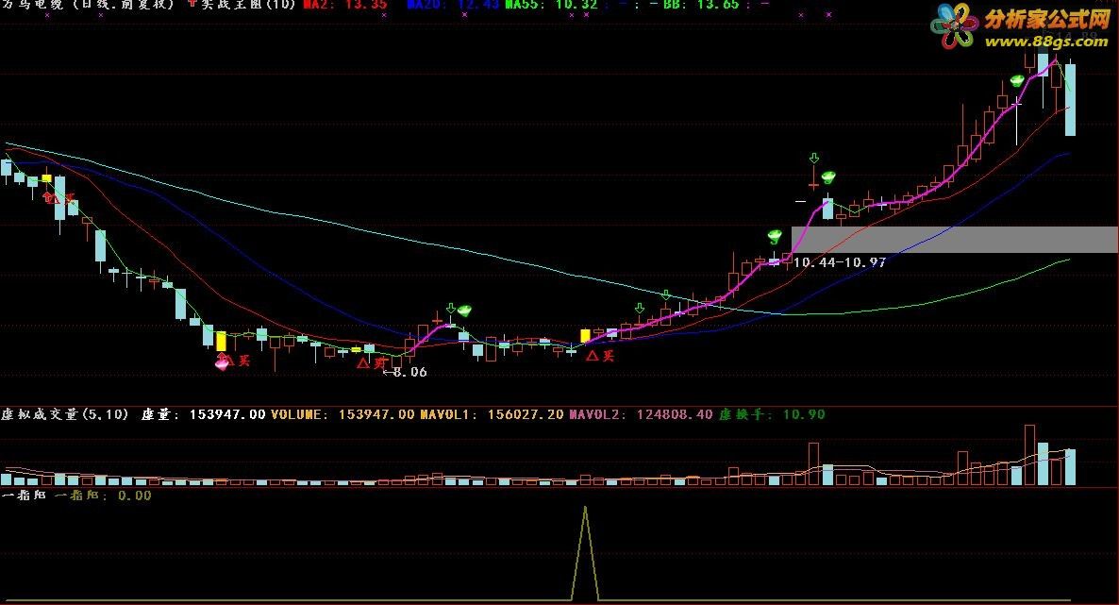Viewport: 1119px width, 605px height.
Task: Click the 实战主图(10) main chart formula name
Action: coord(247,5)
